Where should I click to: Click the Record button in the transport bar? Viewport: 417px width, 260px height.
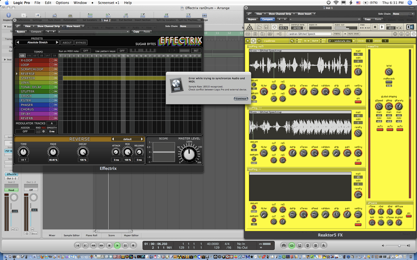(133, 245)
